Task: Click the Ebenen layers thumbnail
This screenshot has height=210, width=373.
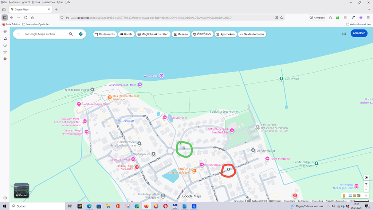Action: coord(21,191)
